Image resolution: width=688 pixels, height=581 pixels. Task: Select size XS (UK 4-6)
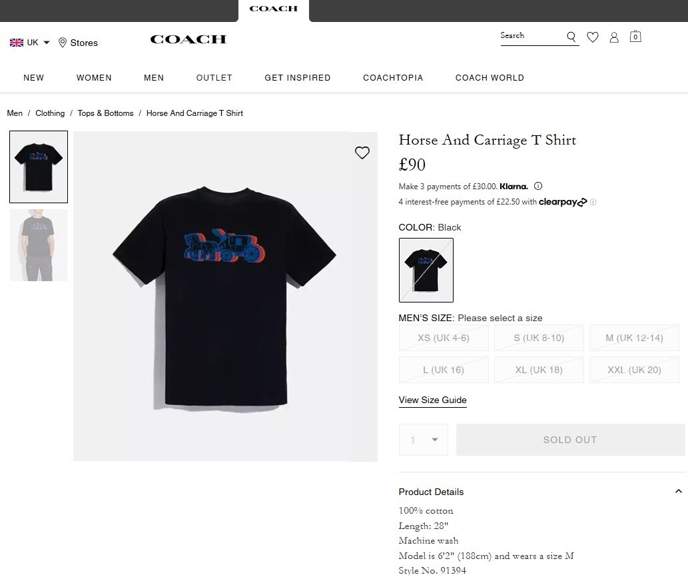pyautogui.click(x=443, y=338)
